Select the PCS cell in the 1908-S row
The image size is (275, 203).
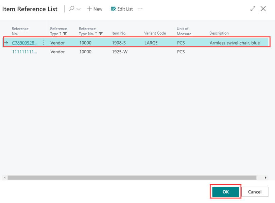point(181,43)
